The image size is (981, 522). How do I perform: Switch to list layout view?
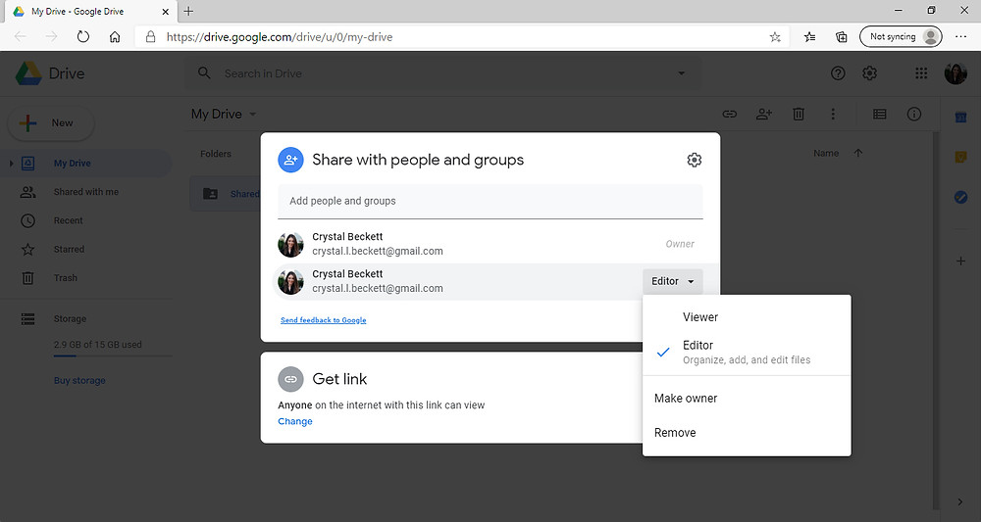pyautogui.click(x=880, y=115)
